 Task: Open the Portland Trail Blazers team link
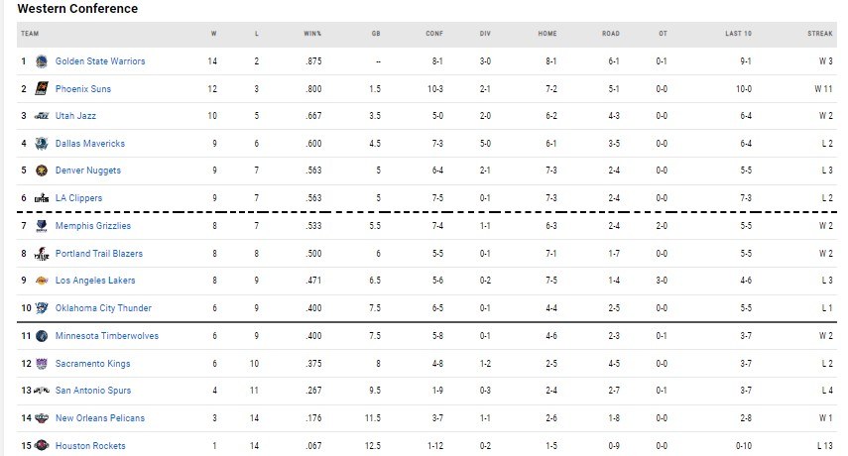tap(98, 254)
